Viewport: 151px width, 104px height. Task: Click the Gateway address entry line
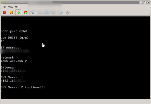click(13, 71)
